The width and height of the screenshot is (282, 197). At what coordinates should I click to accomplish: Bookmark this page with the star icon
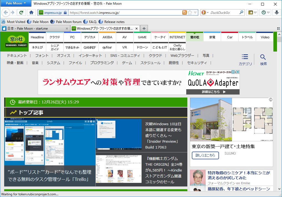(190, 12)
